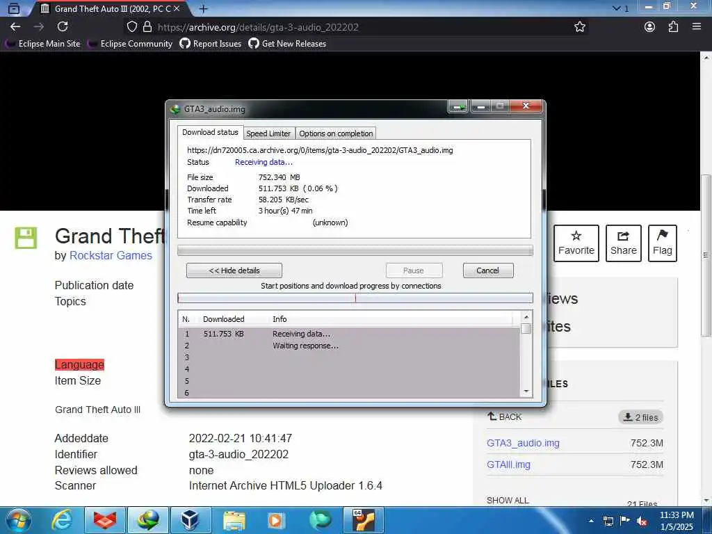Screen dimensions: 712x534
Task: Open the Get New Releases bookmark
Action: (x=287, y=44)
